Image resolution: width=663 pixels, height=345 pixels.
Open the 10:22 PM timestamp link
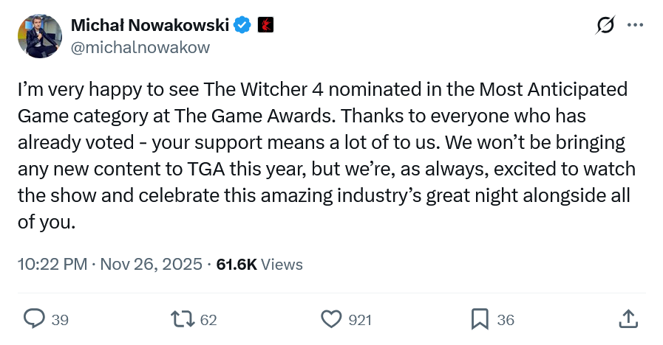click(x=51, y=264)
